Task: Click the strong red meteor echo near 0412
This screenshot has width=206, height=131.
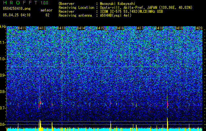Action: [40, 103]
